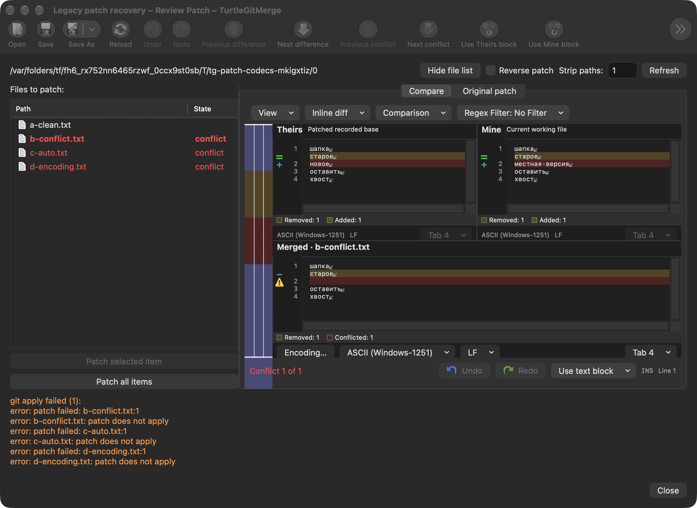Image resolution: width=697 pixels, height=508 pixels.
Task: Click the Reload icon in toolbar
Action: click(121, 29)
